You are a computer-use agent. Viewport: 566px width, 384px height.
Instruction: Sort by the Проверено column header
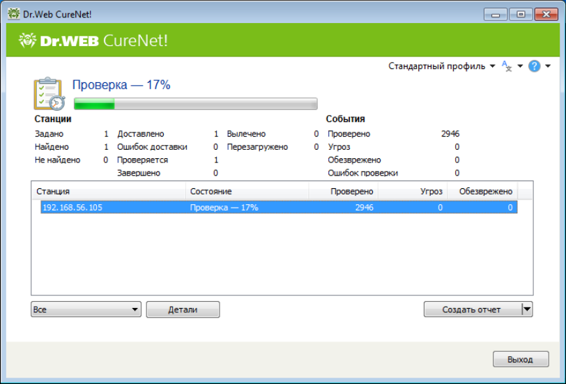coord(343,191)
